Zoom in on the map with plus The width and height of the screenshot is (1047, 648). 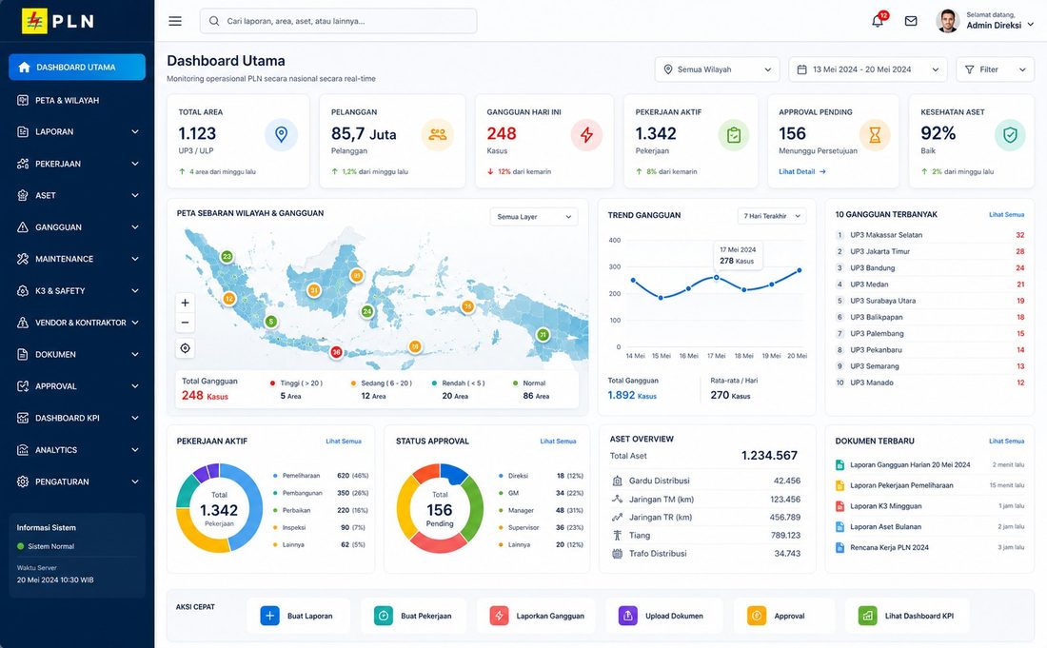(185, 303)
